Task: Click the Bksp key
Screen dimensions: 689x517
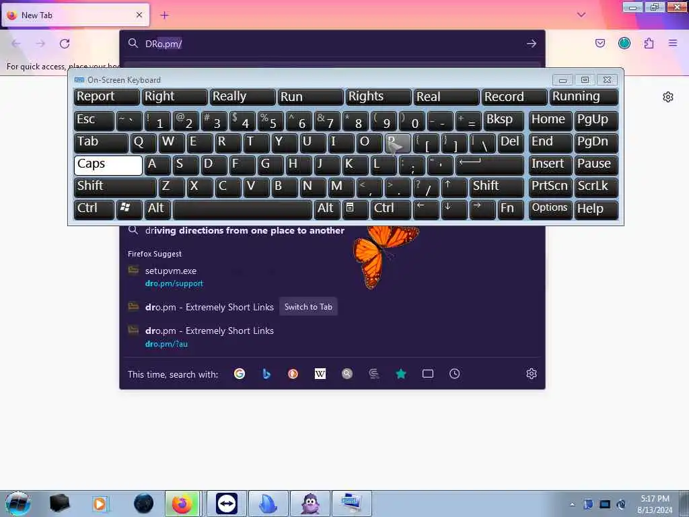Action: click(504, 121)
